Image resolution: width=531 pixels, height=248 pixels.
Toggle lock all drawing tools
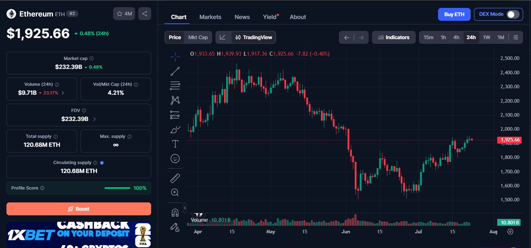(x=175, y=227)
